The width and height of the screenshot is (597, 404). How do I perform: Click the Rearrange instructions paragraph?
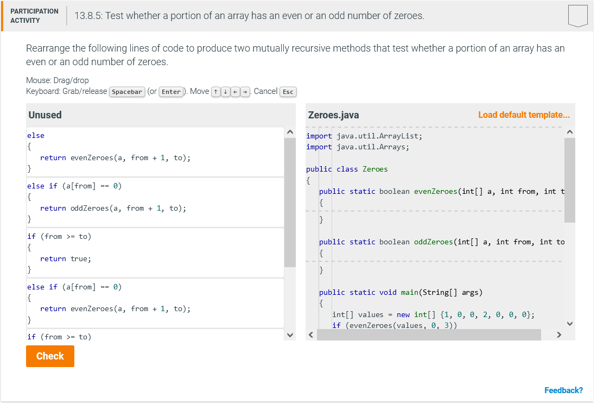pyautogui.click(x=296, y=55)
